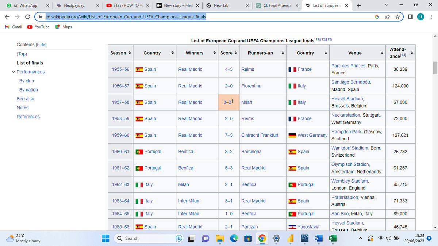The width and height of the screenshot is (438, 246).
Task: Open the Parc des Princes link
Action: [348, 66]
